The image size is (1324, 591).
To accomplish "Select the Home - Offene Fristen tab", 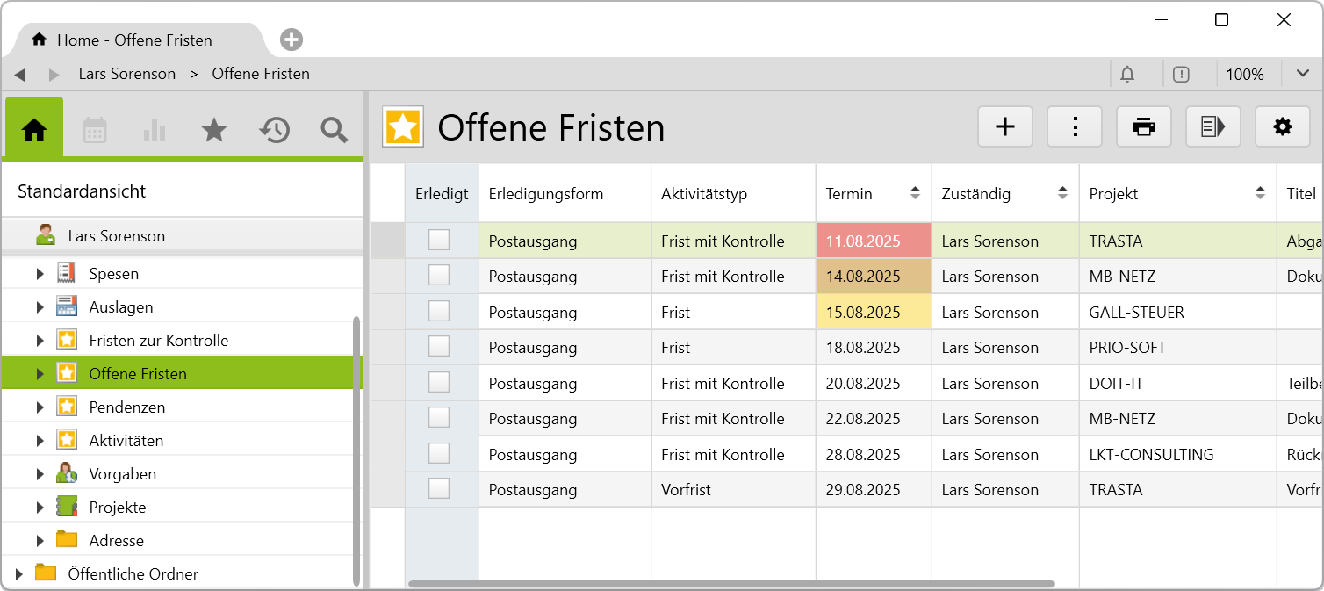I will point(134,40).
